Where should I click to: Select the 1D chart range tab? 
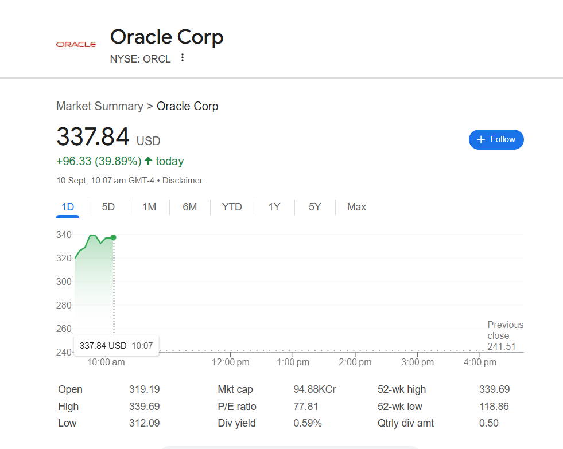68,207
